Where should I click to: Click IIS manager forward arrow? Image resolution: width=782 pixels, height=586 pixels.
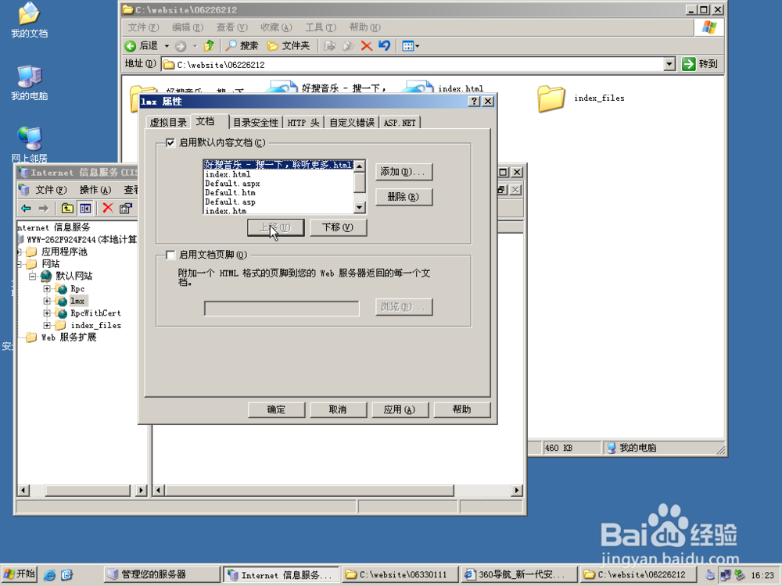coord(43,209)
